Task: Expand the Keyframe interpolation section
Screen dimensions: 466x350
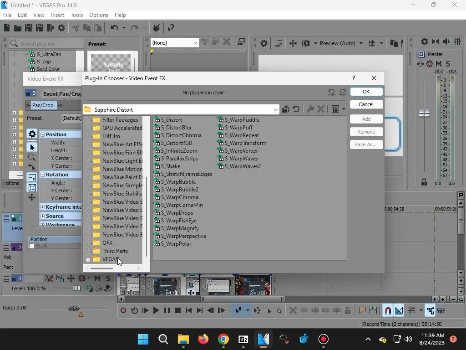Action: 42,207
